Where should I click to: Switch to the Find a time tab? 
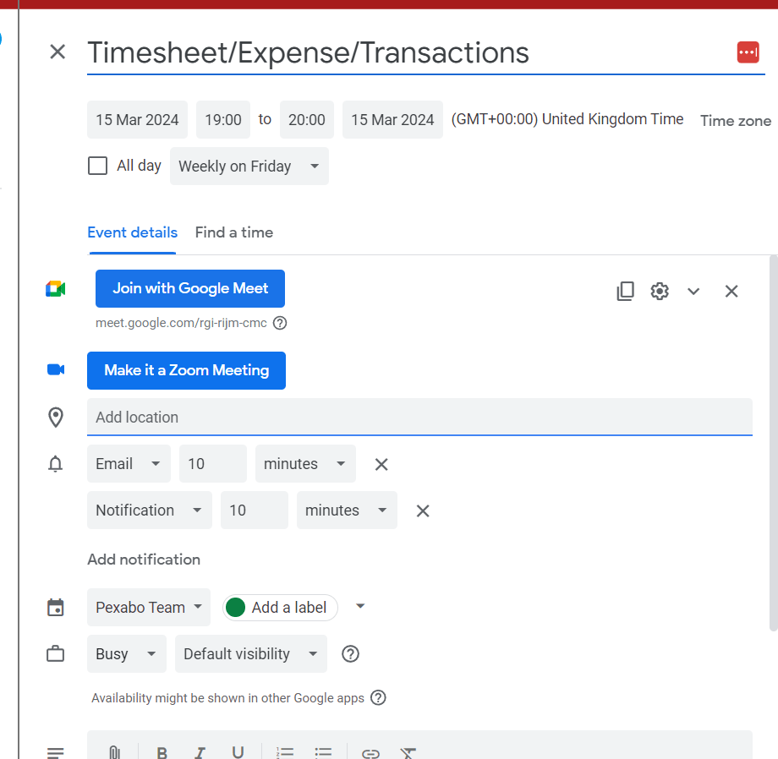233,232
